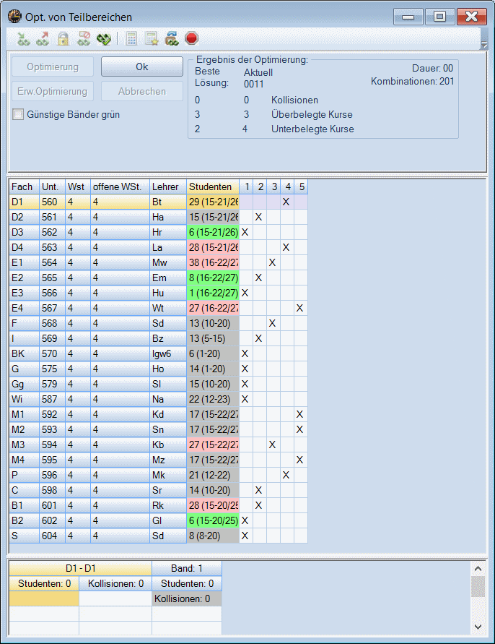Click the green checkmark chain icon
Image resolution: width=495 pixels, height=644 pixels.
[104, 38]
